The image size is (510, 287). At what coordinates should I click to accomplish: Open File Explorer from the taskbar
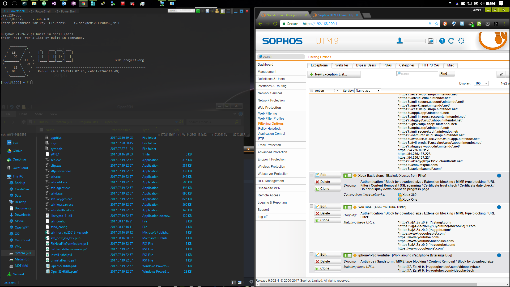(x=34, y=3)
